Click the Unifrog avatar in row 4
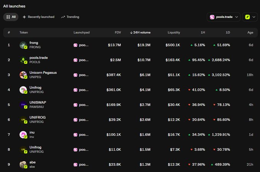This screenshot has height=172, width=260. [23, 90]
